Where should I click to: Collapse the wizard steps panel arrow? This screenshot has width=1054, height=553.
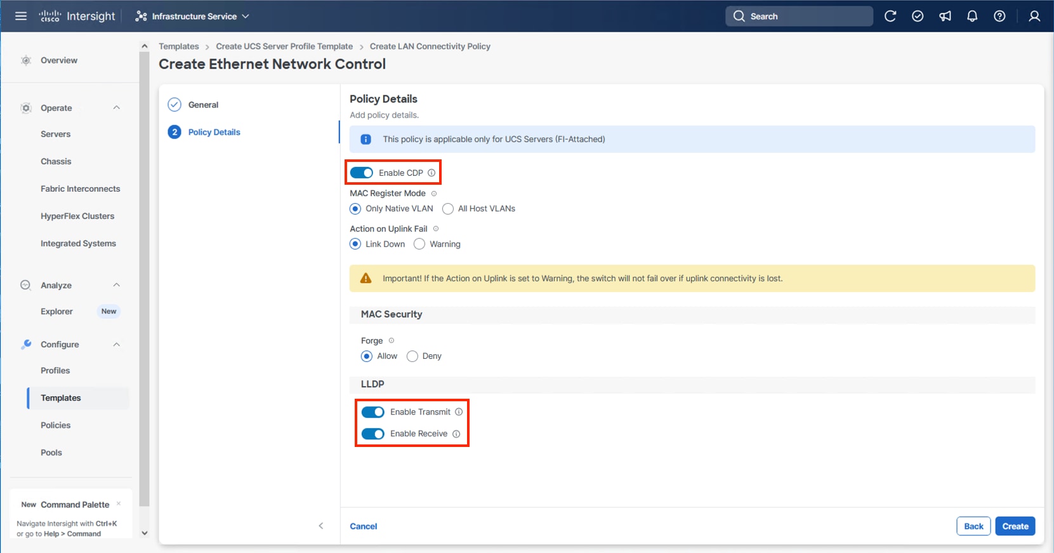[x=321, y=526]
